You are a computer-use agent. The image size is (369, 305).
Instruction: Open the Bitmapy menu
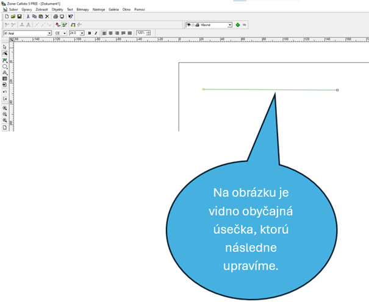(x=82, y=10)
